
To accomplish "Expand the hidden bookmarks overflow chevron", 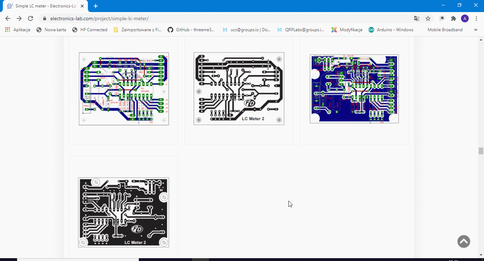I will click(475, 30).
